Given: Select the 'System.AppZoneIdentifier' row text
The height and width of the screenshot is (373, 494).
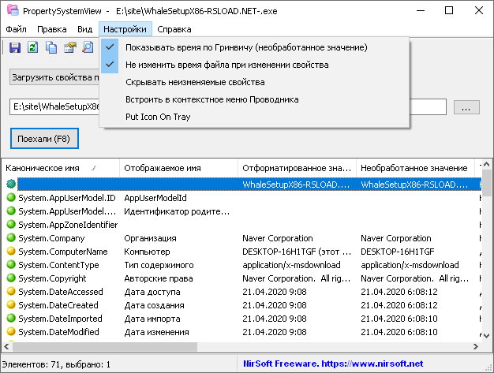Looking at the screenshot, I should [x=68, y=225].
